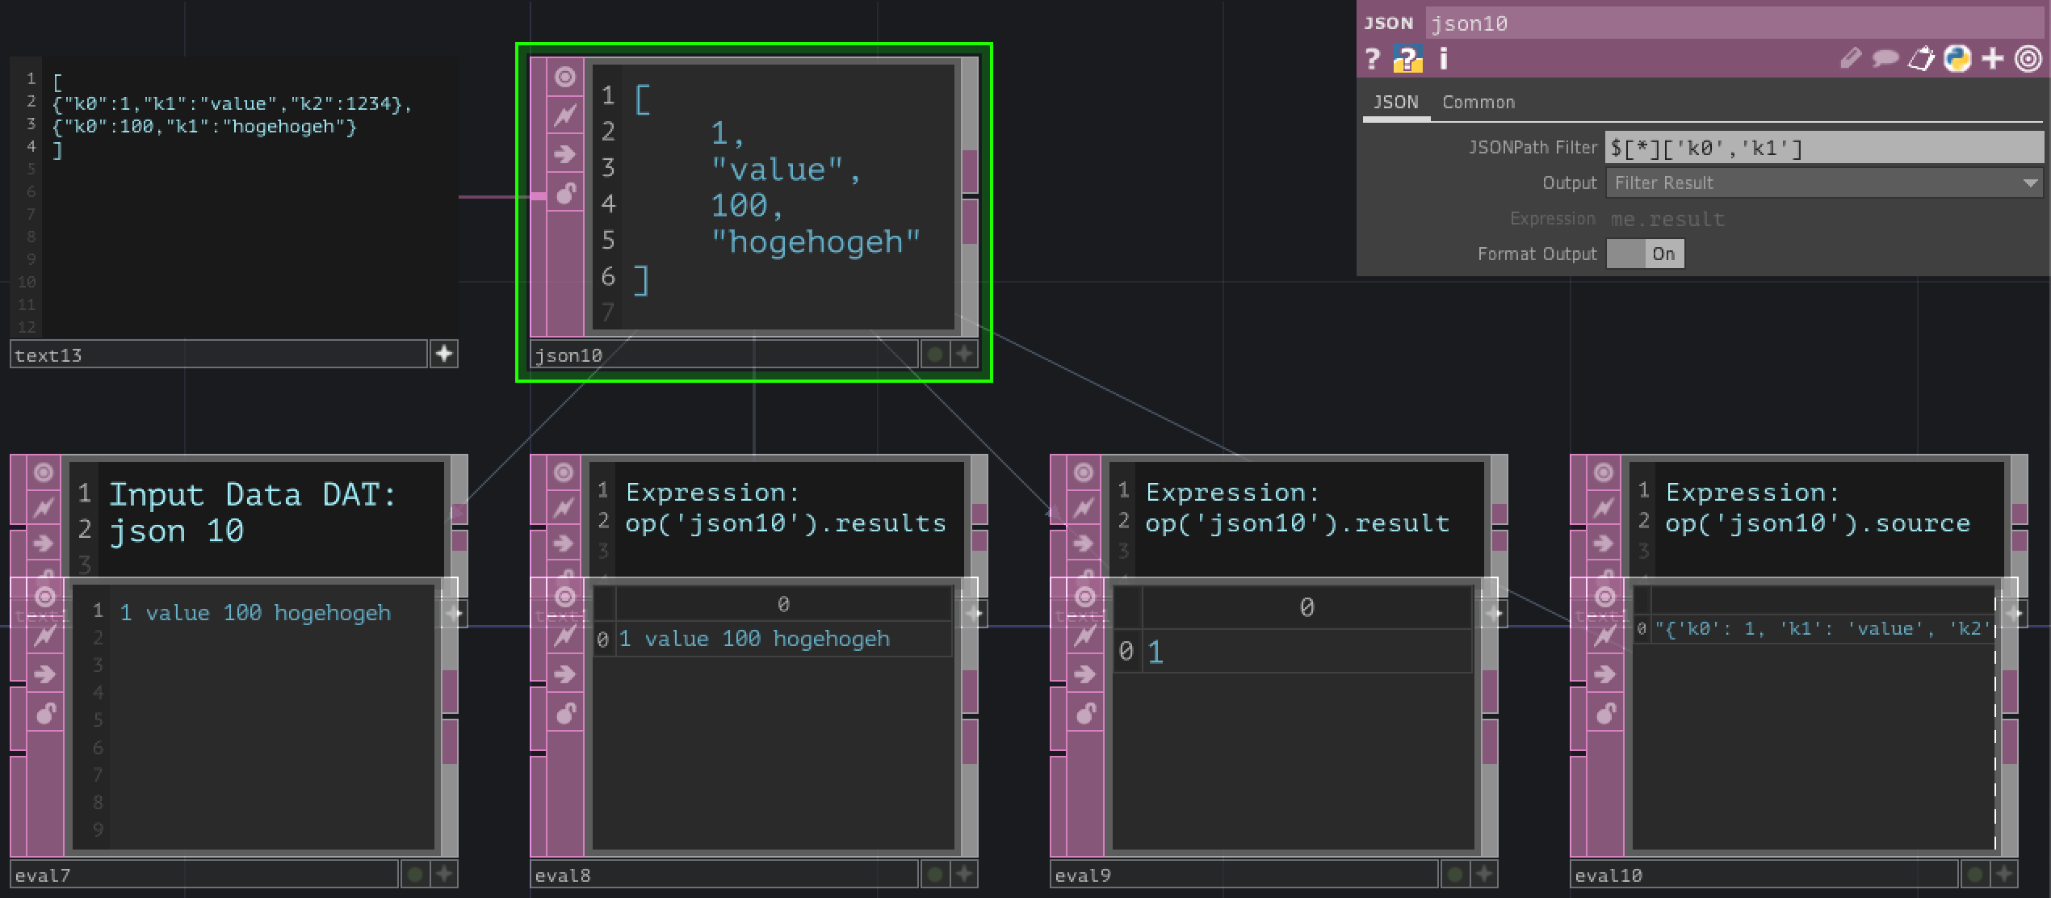Viewport: 2051px width, 898px height.
Task: Open Python help icon in parameter panel
Action: (1407, 59)
